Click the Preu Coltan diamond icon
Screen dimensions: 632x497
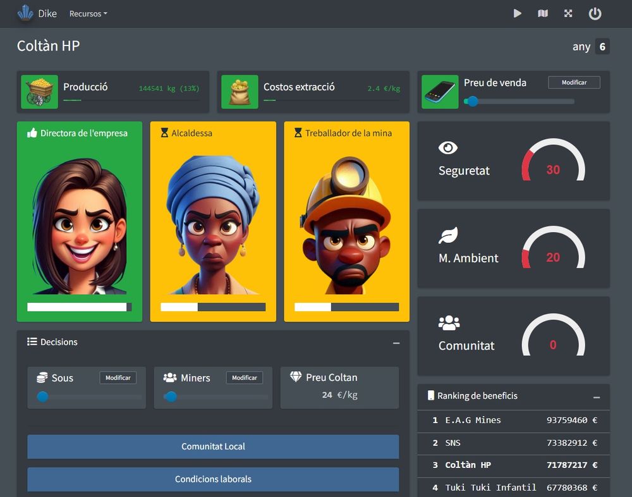296,377
